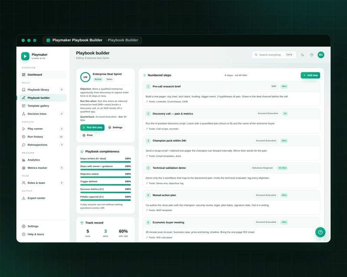Click the 100 score ring

pos(85,77)
